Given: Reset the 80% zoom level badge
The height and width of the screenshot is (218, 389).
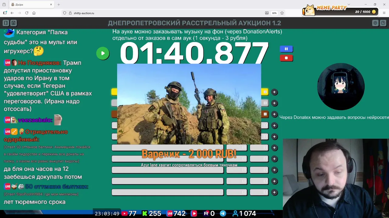Looking at the screenshot, I should [274, 13].
